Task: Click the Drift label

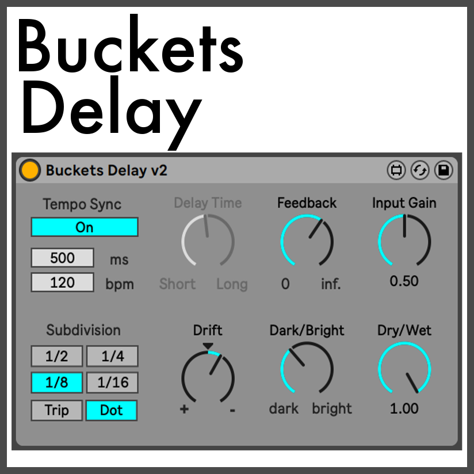Action: pyautogui.click(x=208, y=330)
